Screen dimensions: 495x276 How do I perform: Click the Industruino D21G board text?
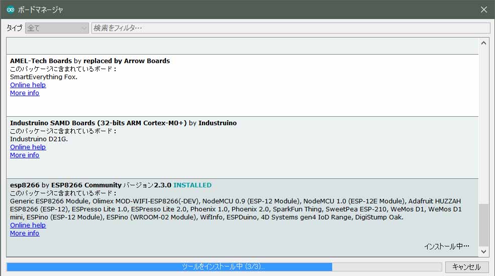[39, 139]
